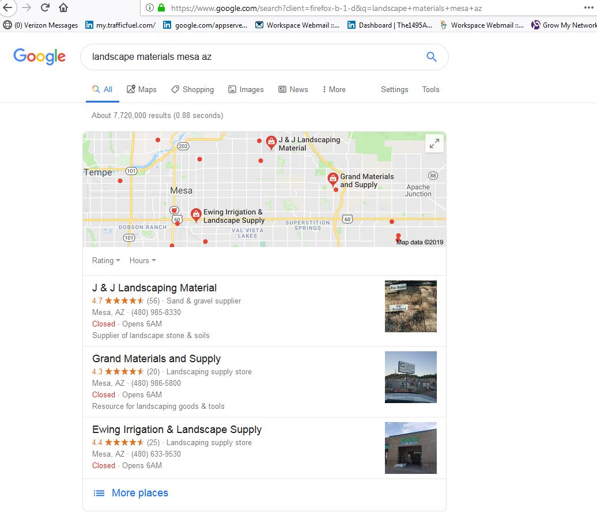Click the browser reload button
This screenshot has width=597, height=524.
[x=45, y=7]
